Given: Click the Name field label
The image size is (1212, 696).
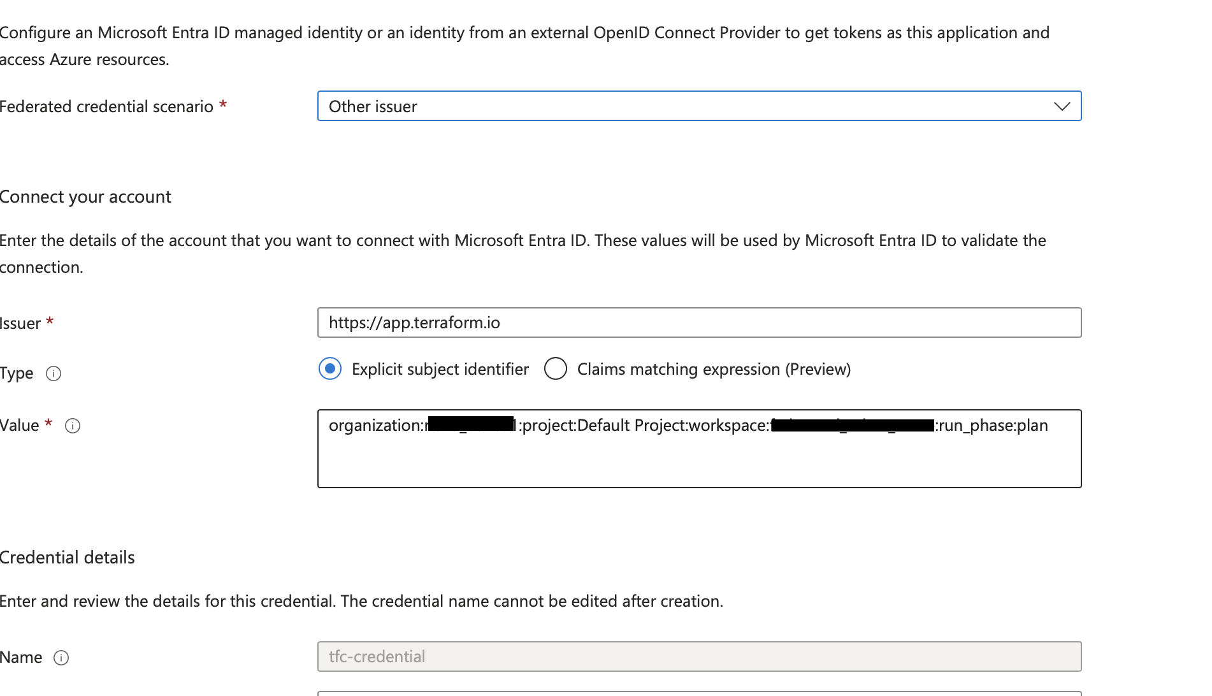Looking at the screenshot, I should (x=21, y=657).
